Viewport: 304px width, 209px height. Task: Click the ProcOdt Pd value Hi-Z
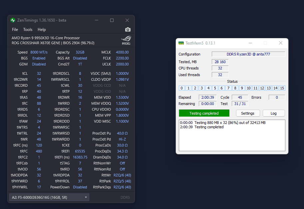tap(122, 139)
